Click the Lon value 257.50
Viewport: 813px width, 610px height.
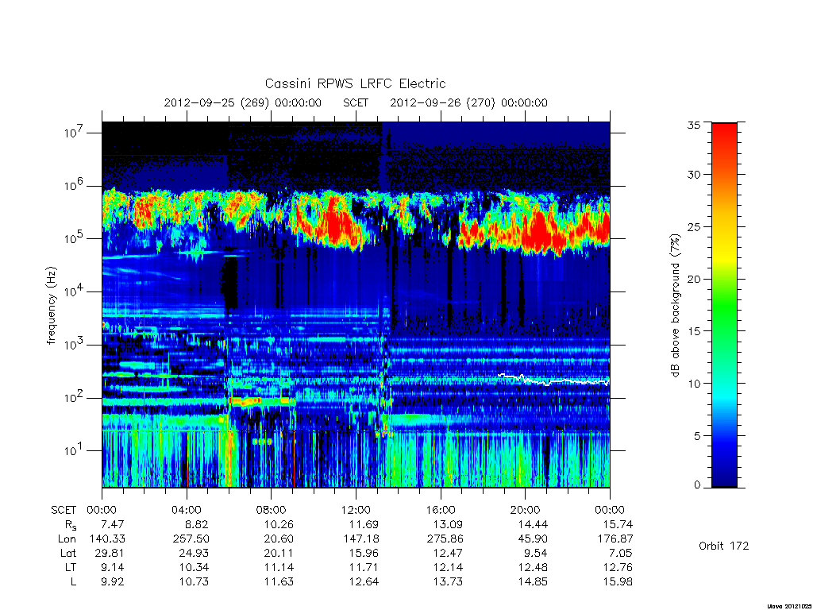pyautogui.click(x=191, y=539)
